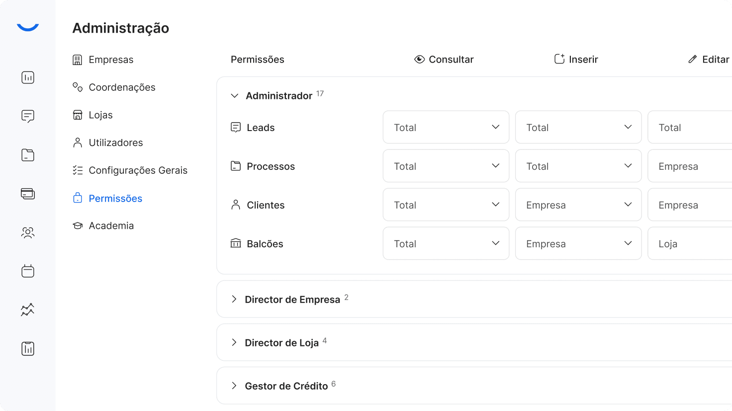732x411 pixels.
Task: Select Utilizadores in the admin menu
Action: [x=115, y=143]
